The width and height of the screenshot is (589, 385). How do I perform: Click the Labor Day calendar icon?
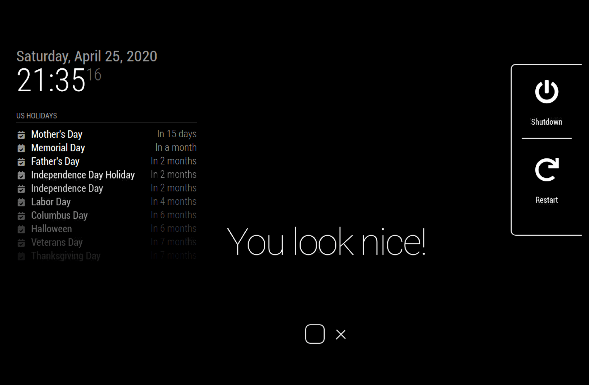[21, 201]
